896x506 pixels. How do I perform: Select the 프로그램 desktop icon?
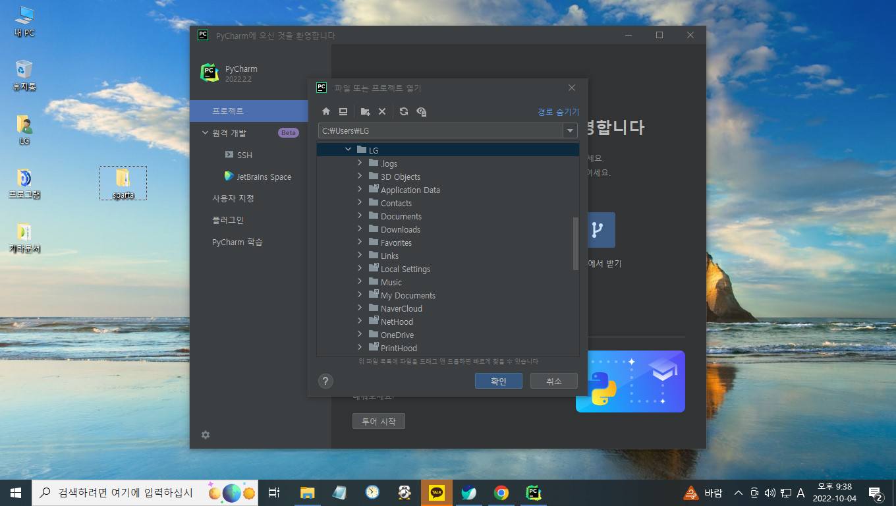pos(24,184)
